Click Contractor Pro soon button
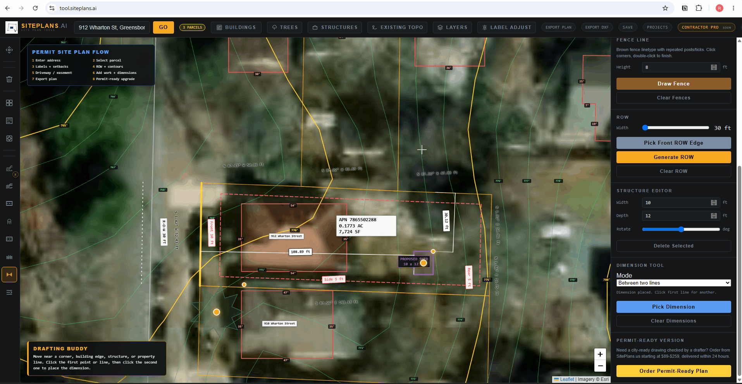The image size is (742, 384). [x=706, y=27]
